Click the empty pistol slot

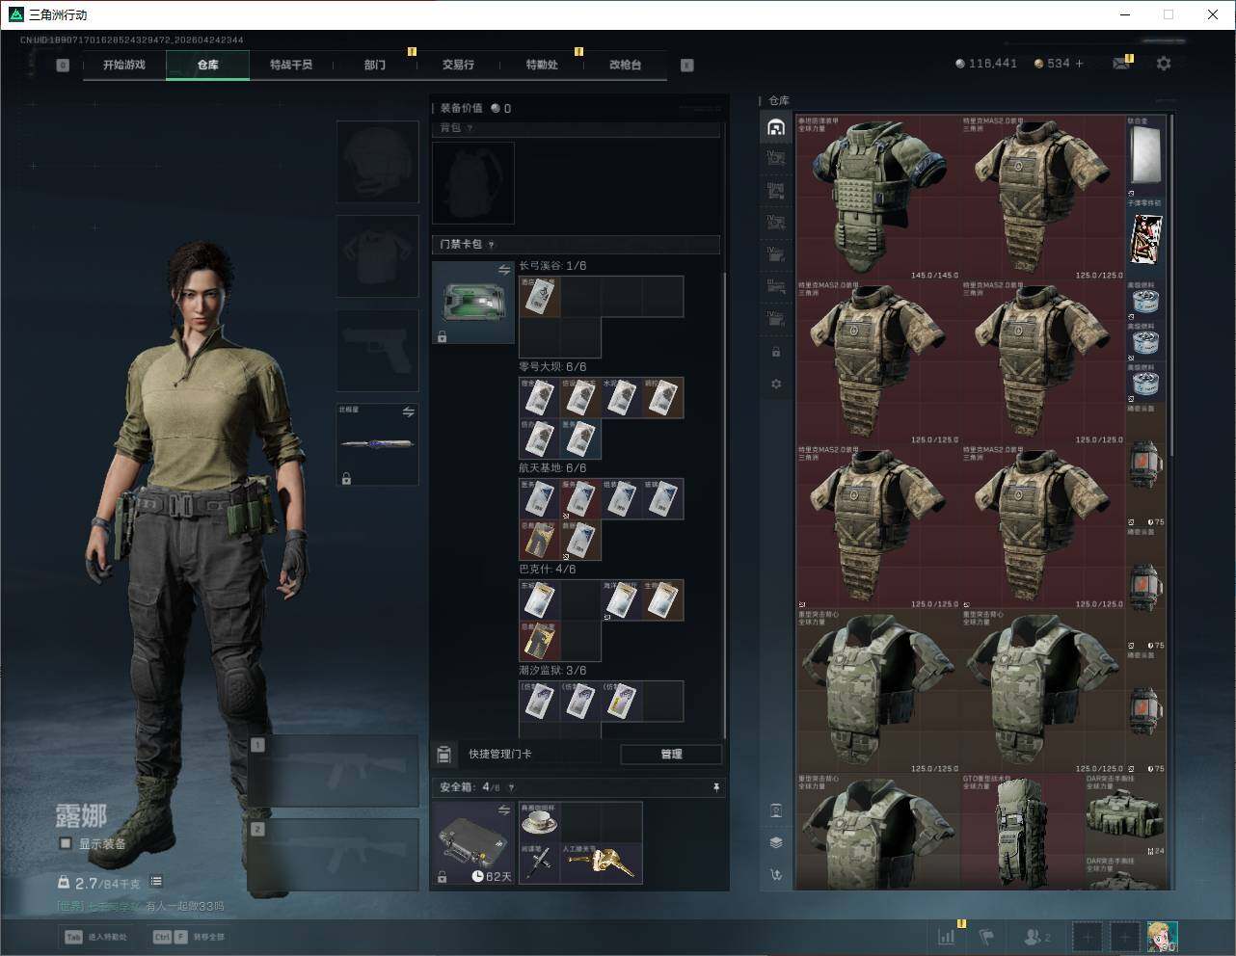378,350
